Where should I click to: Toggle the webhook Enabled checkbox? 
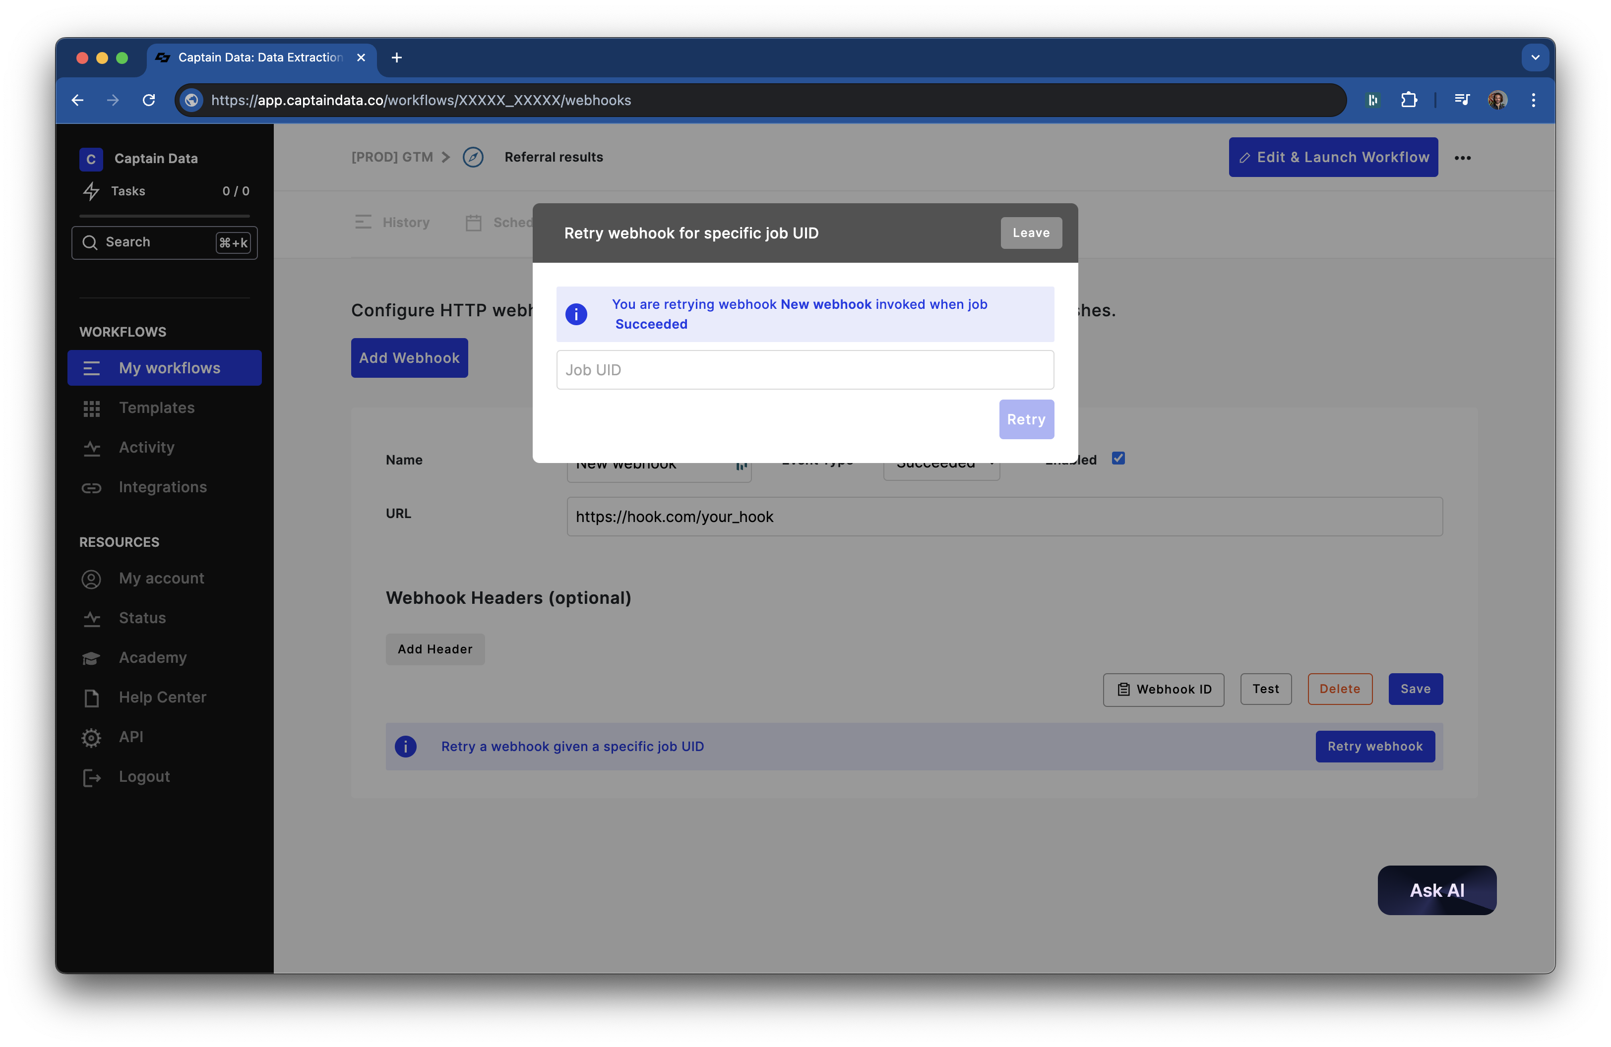click(x=1118, y=459)
